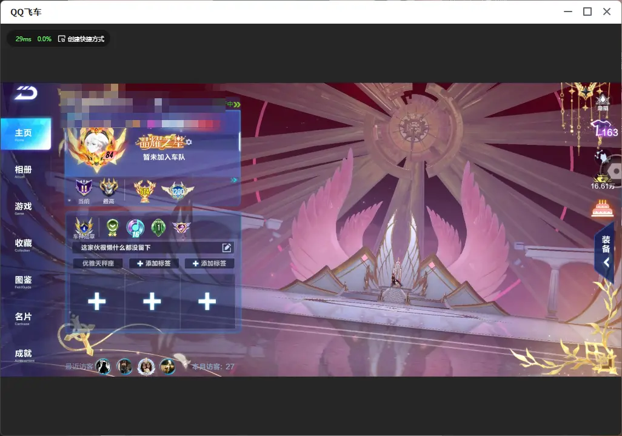Switch to the 相册 Album tab
This screenshot has height=436, width=622.
(24, 171)
